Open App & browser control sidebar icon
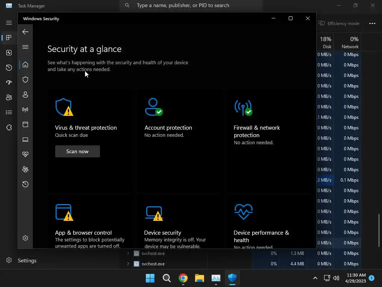Image resolution: width=382 pixels, height=287 pixels. (x=25, y=124)
